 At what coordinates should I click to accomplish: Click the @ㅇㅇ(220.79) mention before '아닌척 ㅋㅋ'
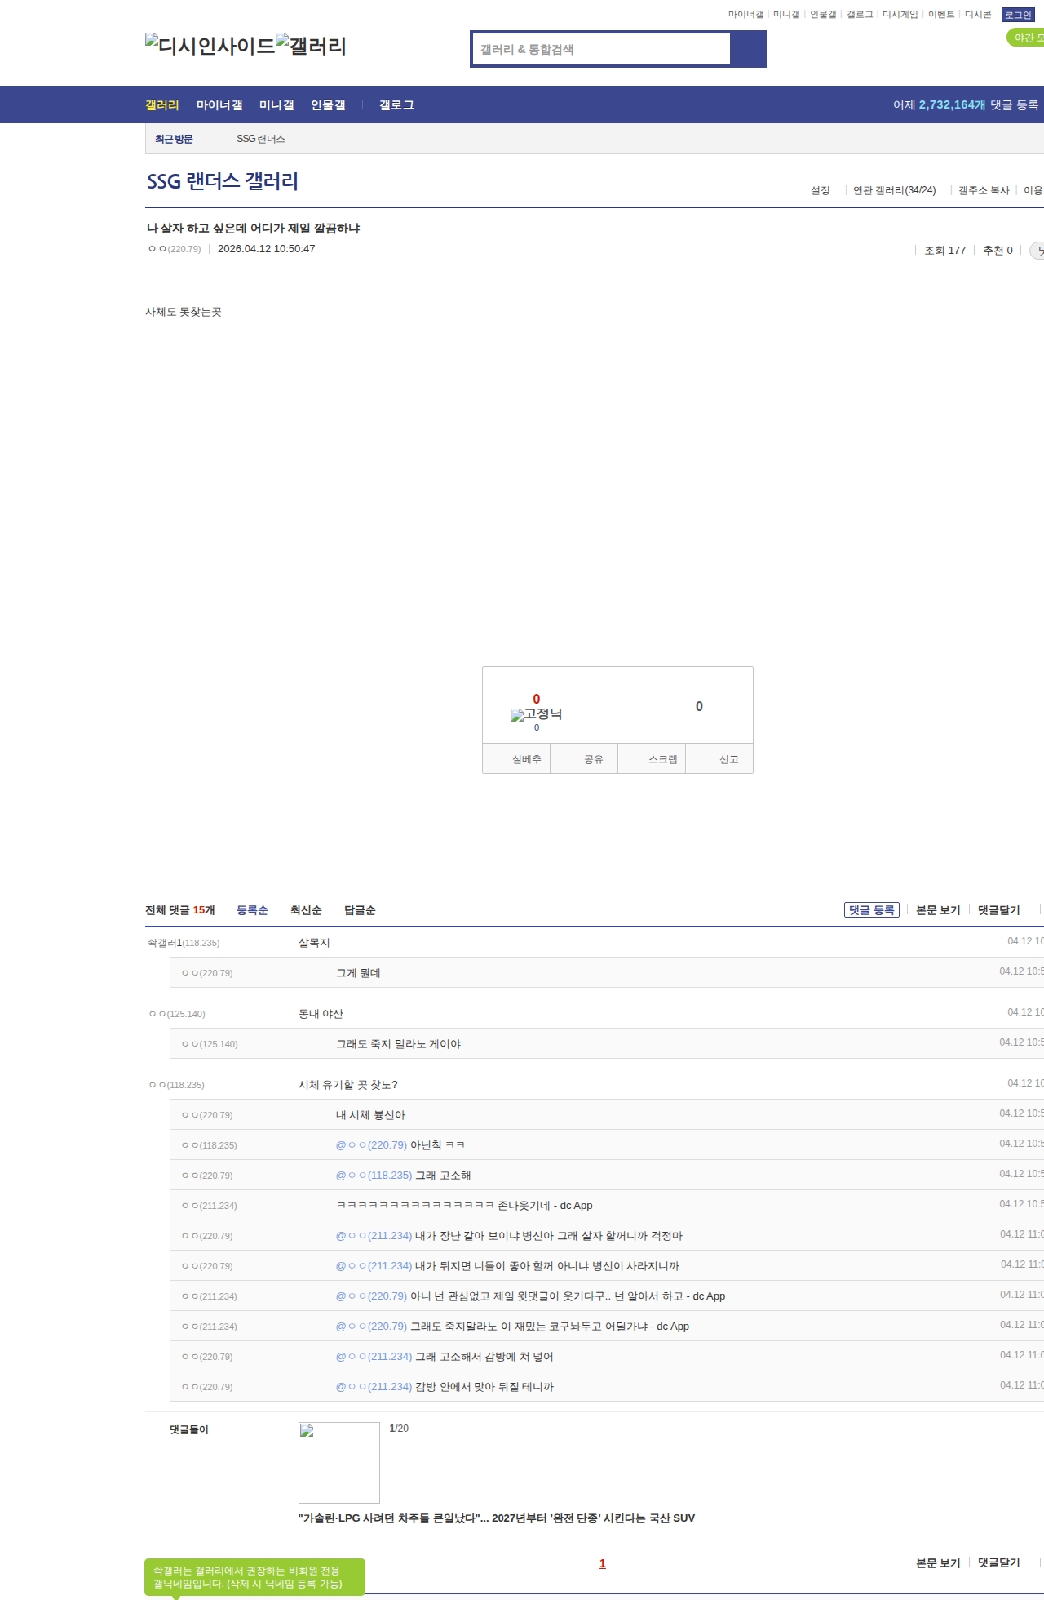371,1145
